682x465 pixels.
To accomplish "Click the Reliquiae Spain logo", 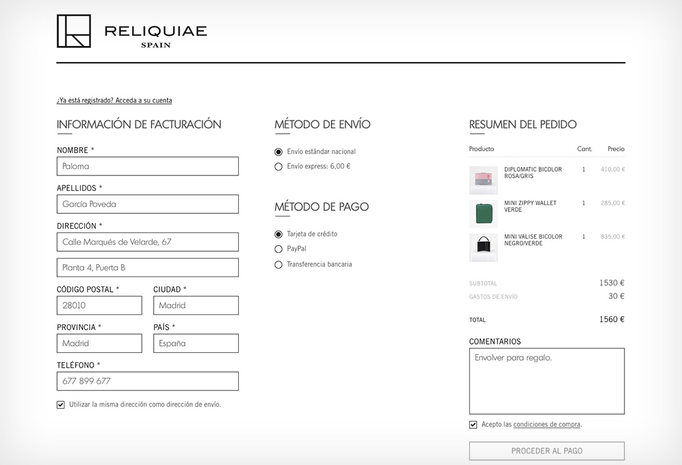I will point(131,32).
